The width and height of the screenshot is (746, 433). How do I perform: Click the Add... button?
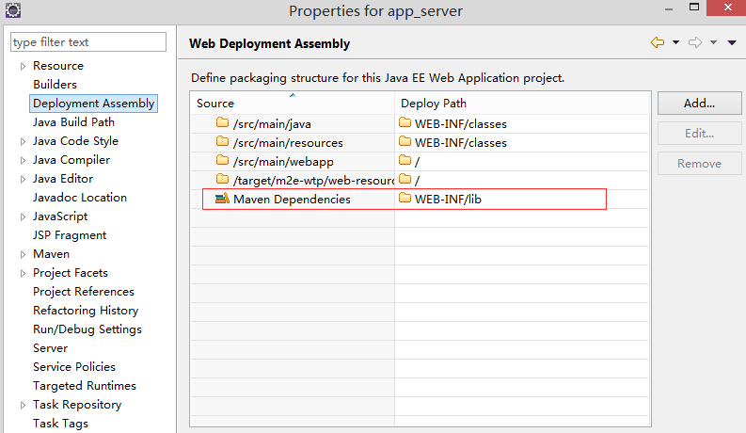(x=699, y=103)
